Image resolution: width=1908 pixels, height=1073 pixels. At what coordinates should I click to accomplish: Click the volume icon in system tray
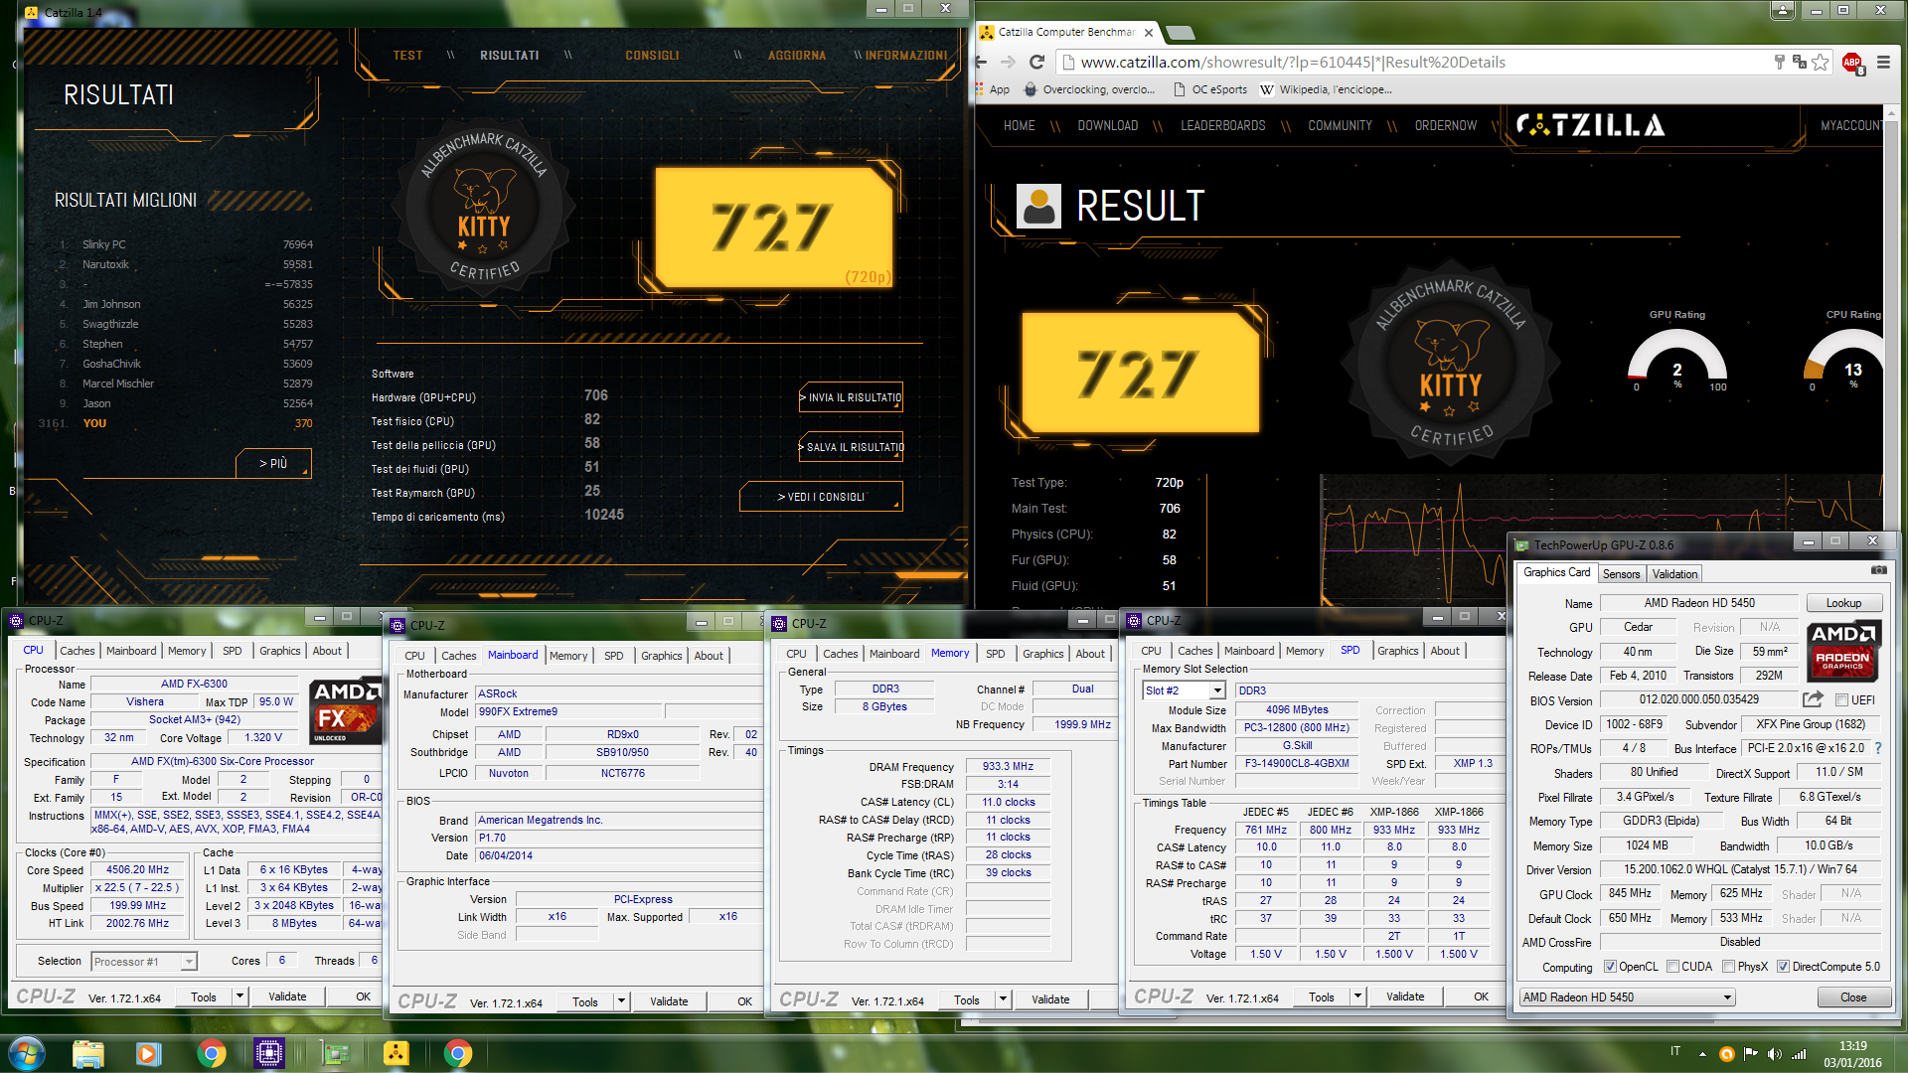coord(1774,1054)
